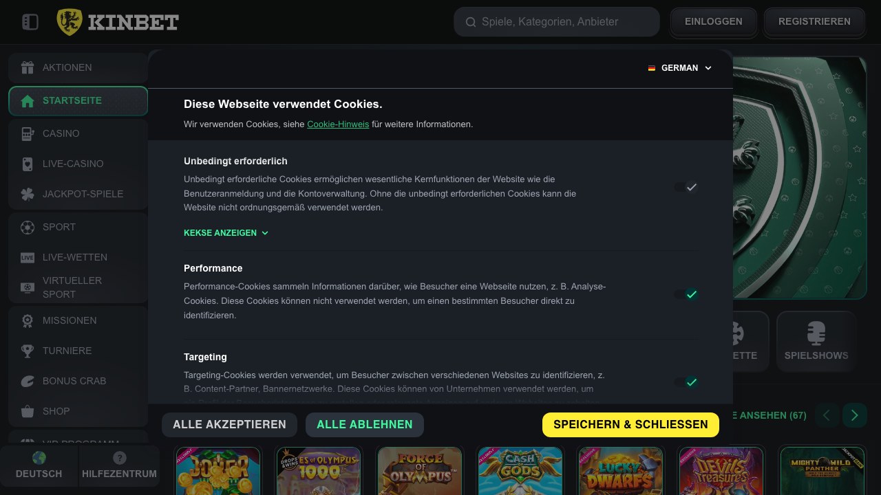
Task: Open Sport via the football icon
Action: (x=28, y=227)
